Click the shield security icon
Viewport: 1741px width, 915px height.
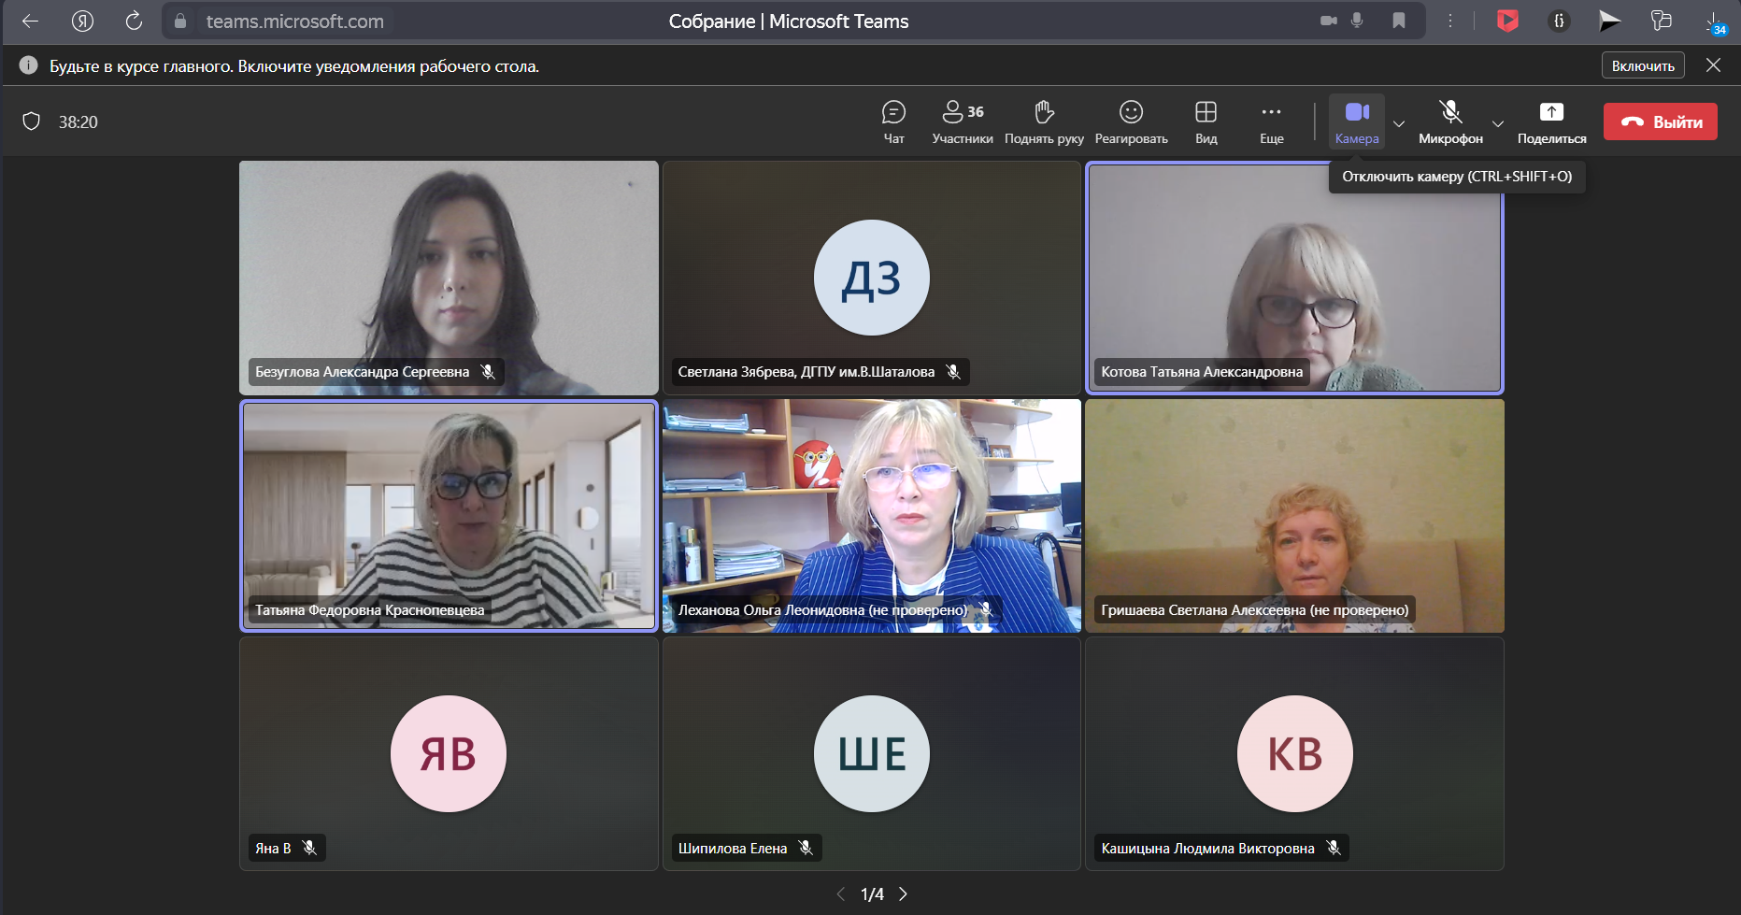point(32,122)
